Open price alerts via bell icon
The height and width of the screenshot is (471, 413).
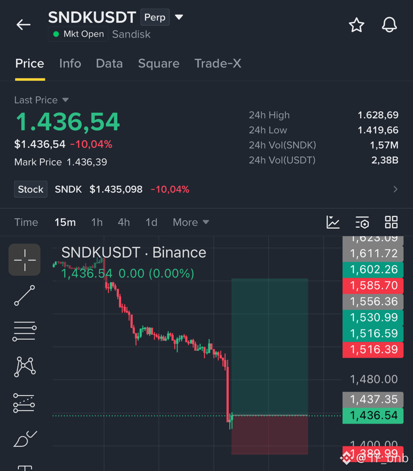(389, 25)
